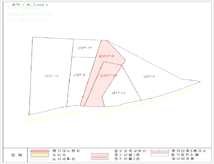214x164 pixels.
Task: Click the 평가건물3층이상 legend text
Action: 189,151
